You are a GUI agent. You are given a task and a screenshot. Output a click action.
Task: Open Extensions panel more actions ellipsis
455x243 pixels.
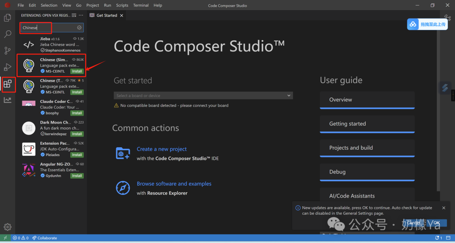point(81,15)
